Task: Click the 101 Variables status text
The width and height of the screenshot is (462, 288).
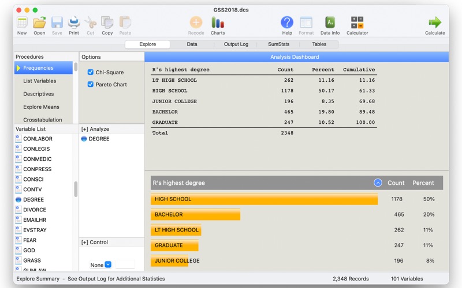Action: click(x=407, y=279)
